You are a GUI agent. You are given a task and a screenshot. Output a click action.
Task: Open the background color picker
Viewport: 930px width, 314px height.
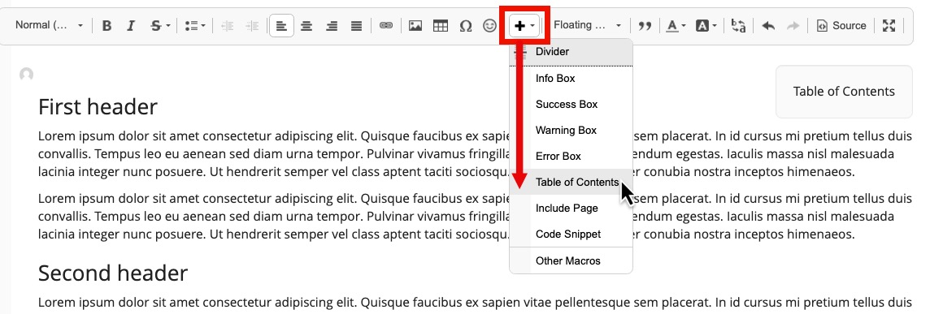[706, 26]
